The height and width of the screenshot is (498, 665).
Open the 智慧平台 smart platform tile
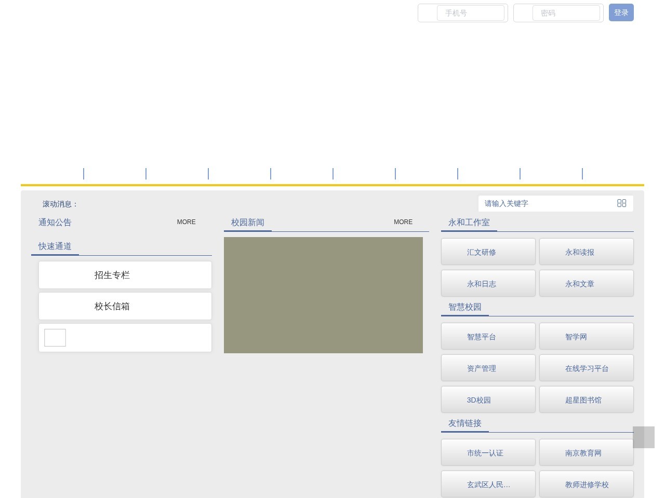click(x=488, y=336)
